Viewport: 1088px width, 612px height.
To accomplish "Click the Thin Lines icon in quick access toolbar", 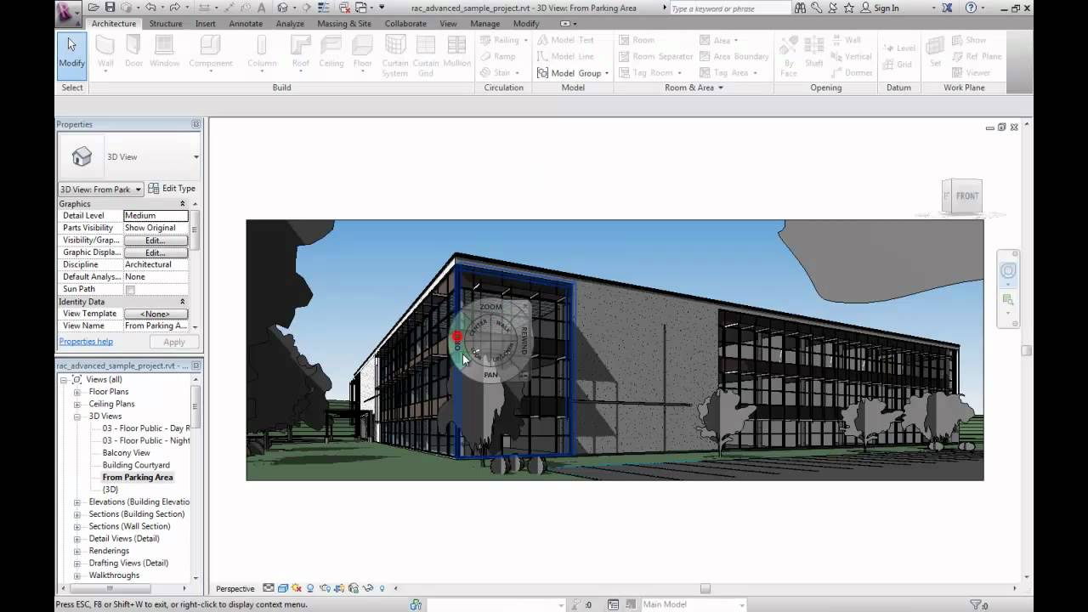I will (x=323, y=8).
